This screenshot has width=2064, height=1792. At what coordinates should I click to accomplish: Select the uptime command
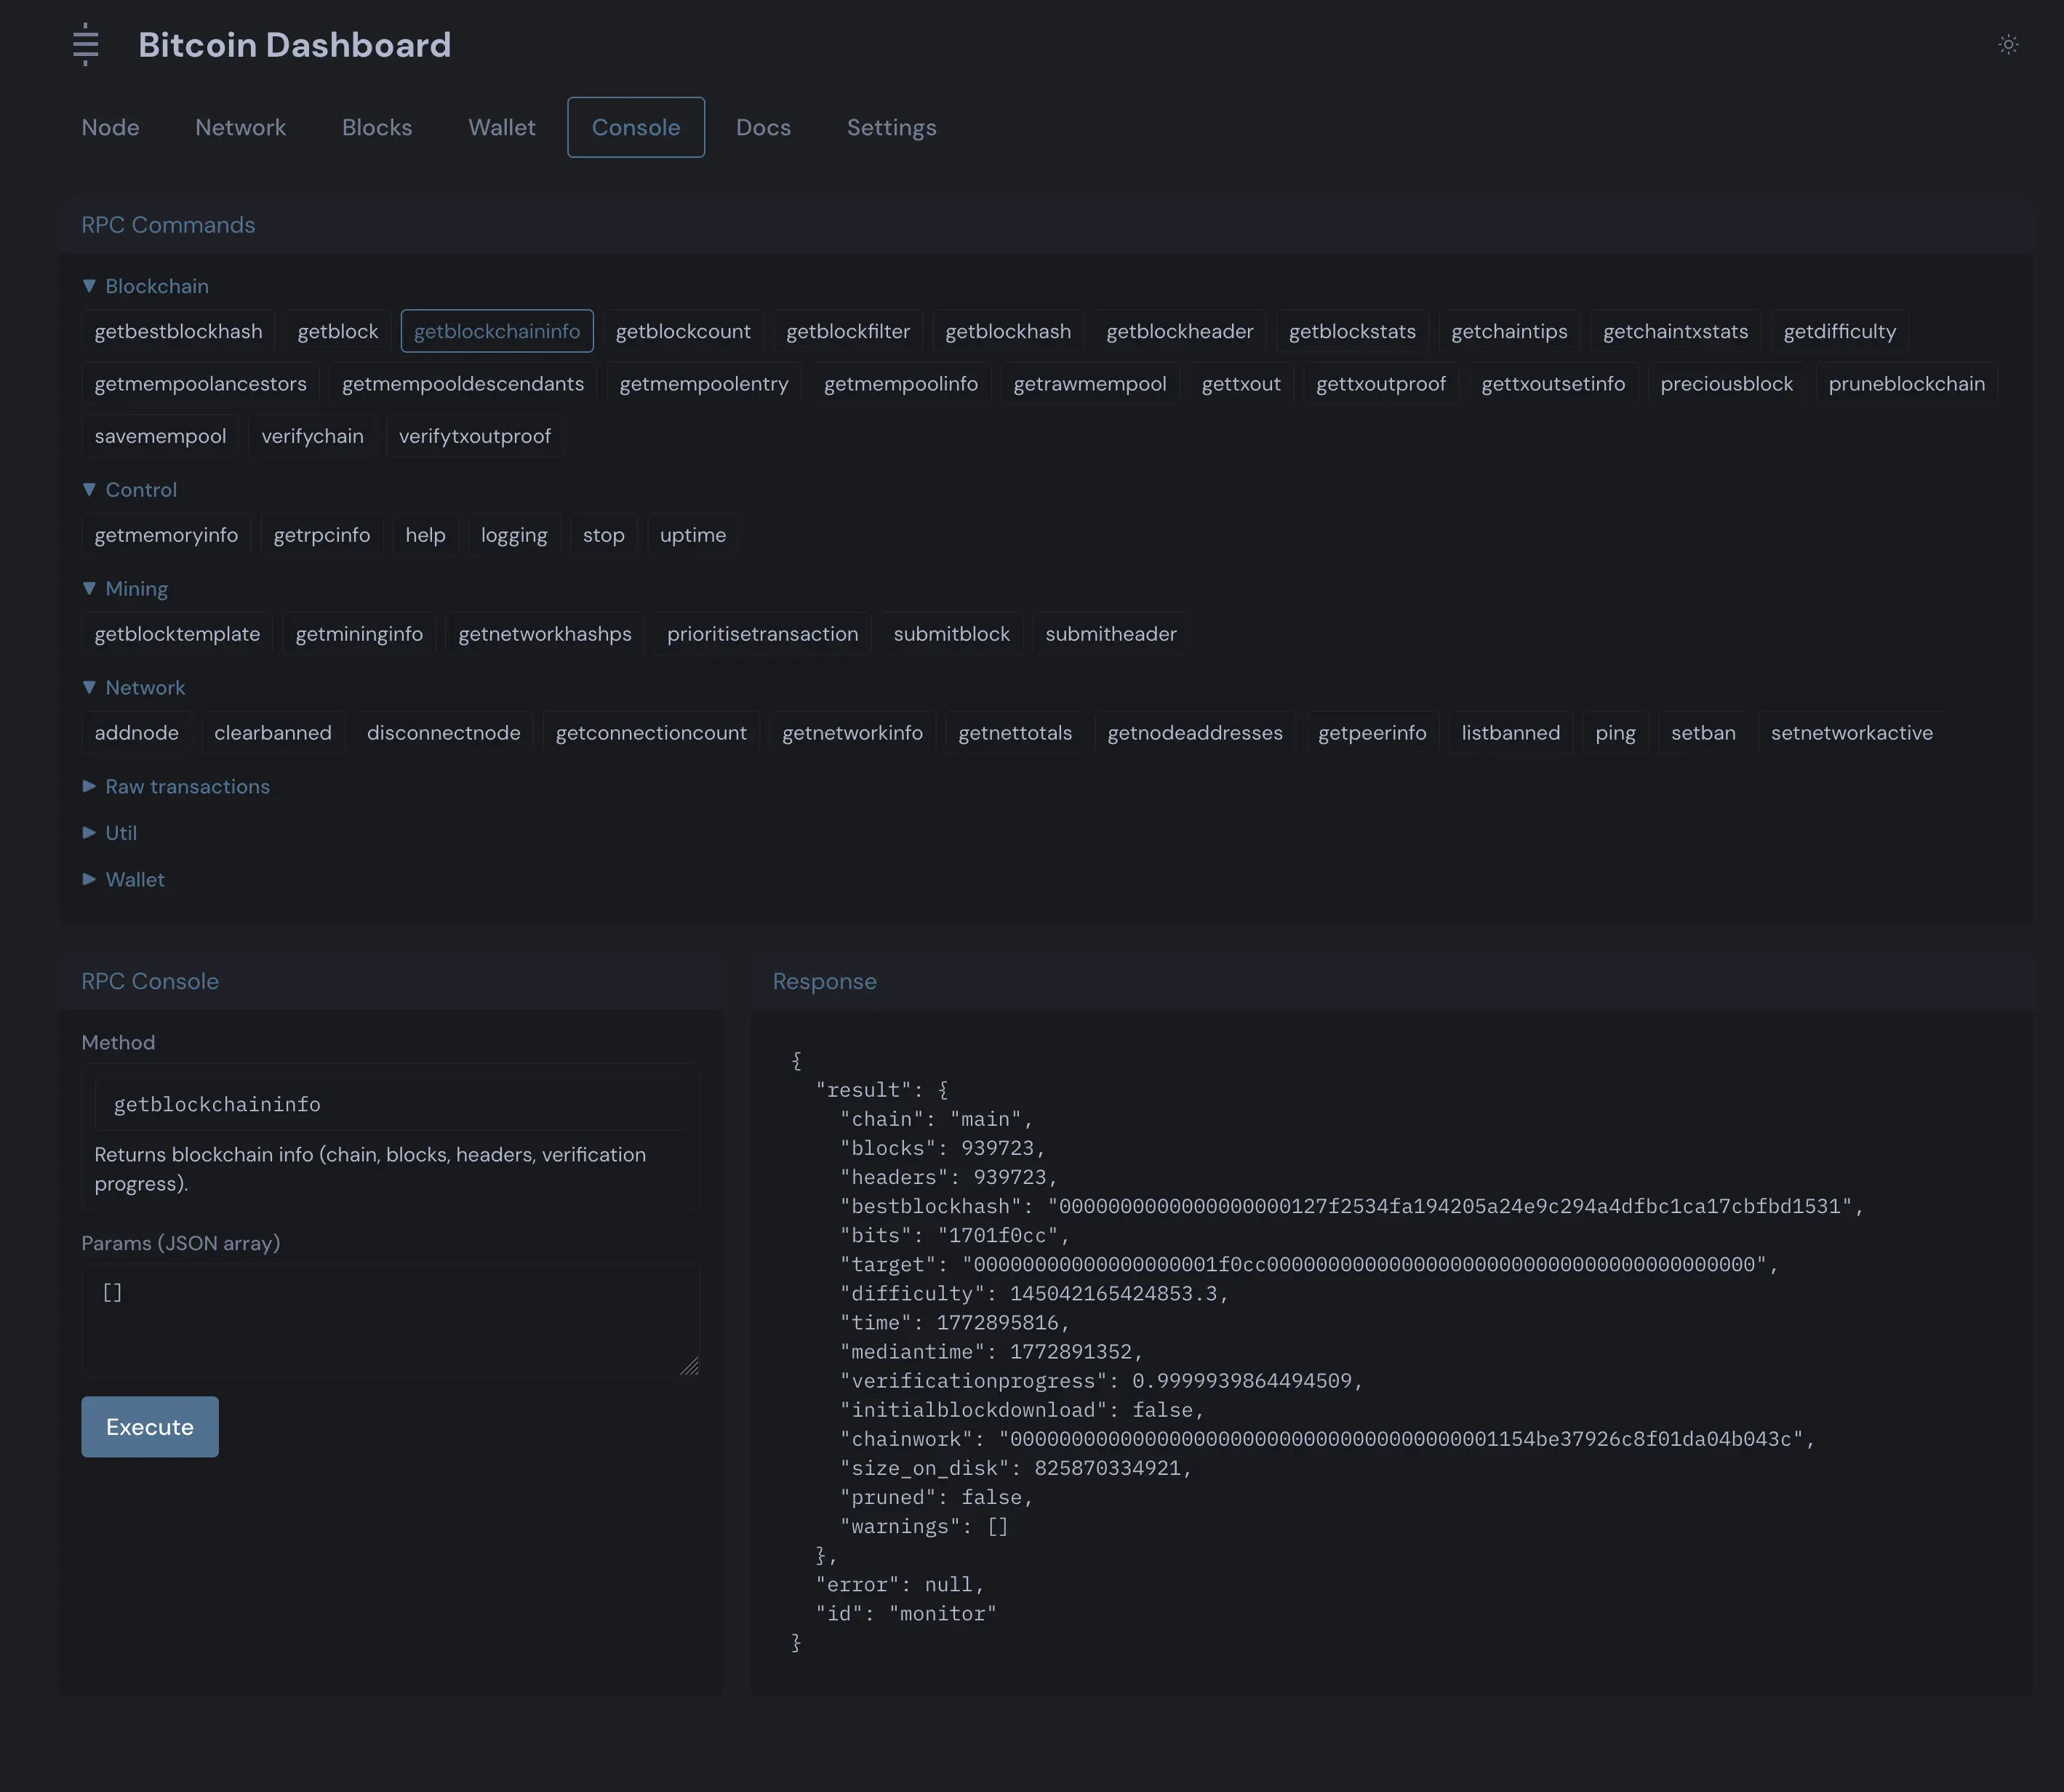click(x=692, y=535)
